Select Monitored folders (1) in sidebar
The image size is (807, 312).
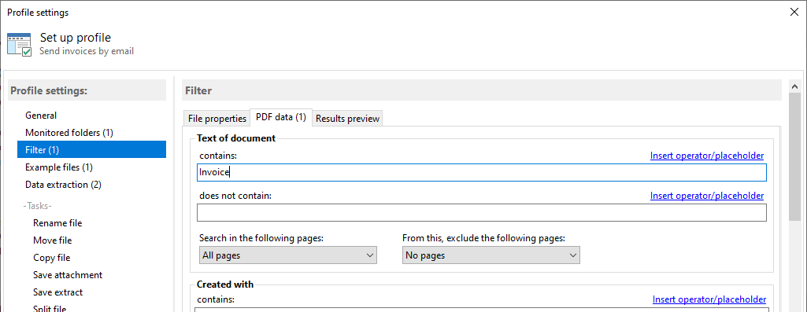[x=69, y=133]
